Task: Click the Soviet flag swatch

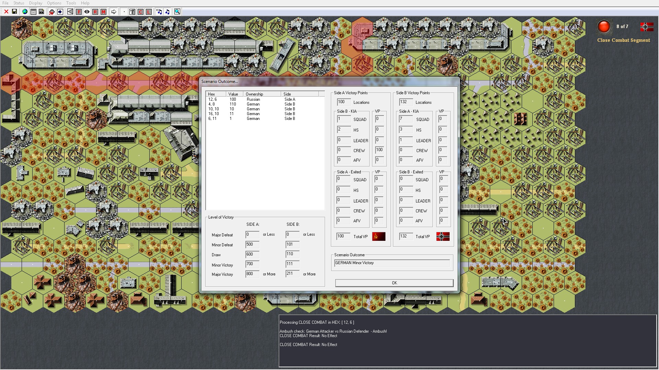Action: (x=379, y=236)
